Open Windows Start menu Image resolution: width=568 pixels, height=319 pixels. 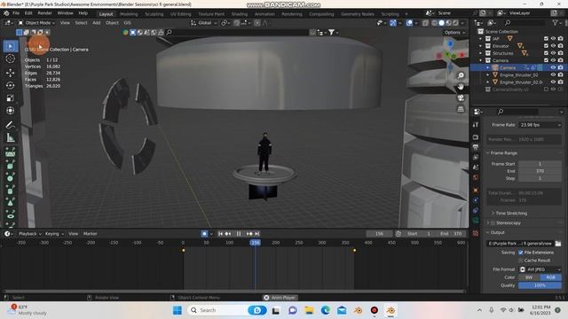177,310
